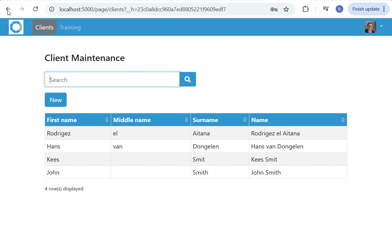View site information icon in address bar
Screen dimensions: 392x235
[x=52, y=9]
